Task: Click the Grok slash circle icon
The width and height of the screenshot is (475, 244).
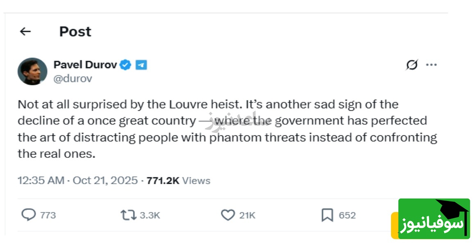Action: (411, 65)
